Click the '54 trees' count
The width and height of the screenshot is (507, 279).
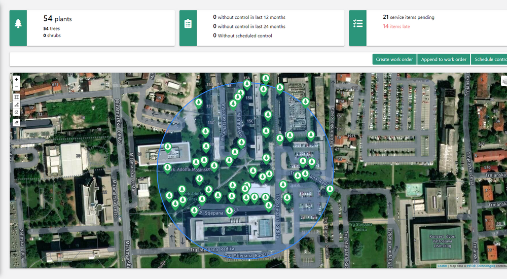point(51,28)
